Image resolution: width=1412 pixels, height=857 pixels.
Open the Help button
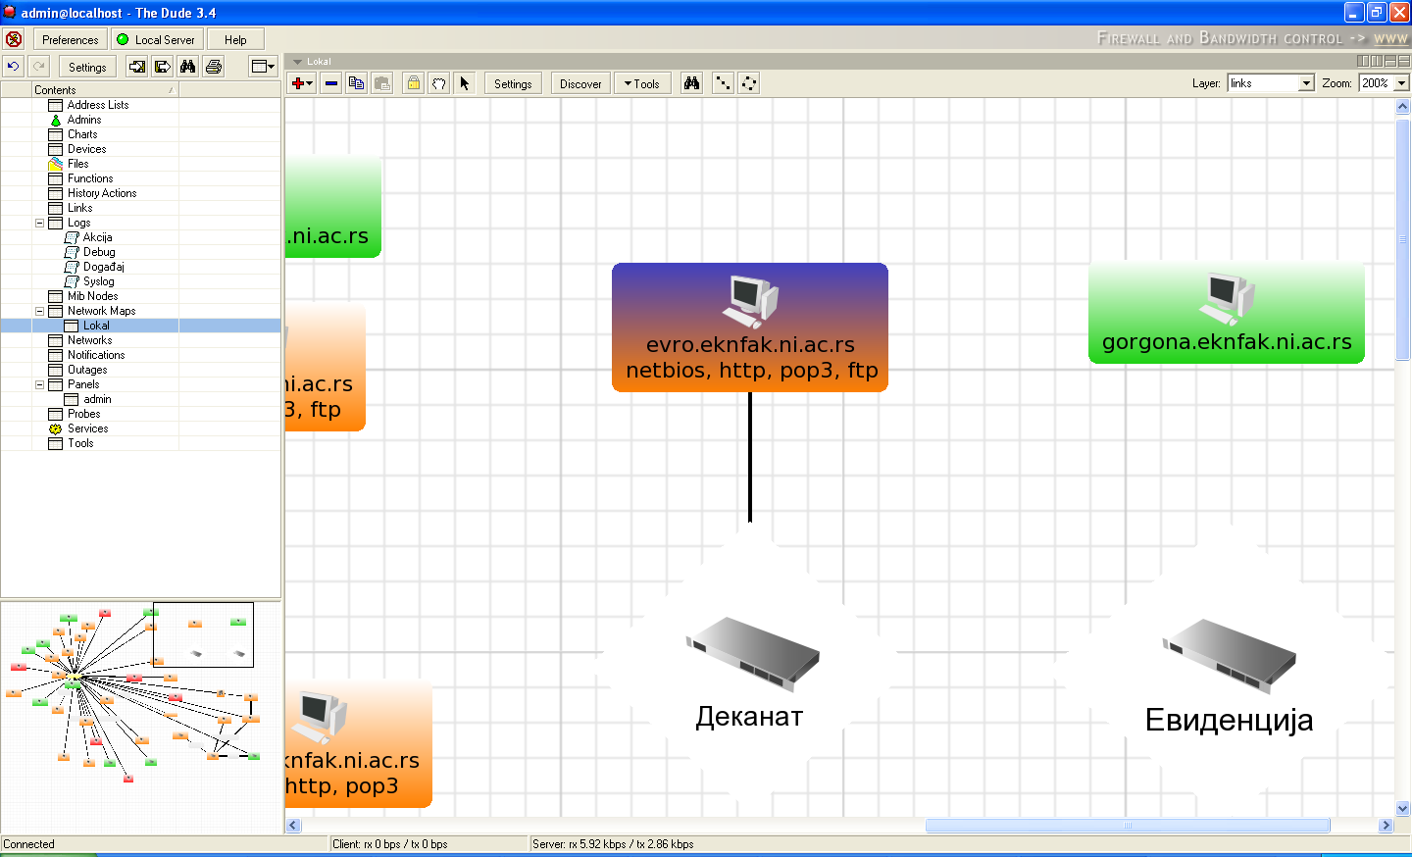[235, 39]
